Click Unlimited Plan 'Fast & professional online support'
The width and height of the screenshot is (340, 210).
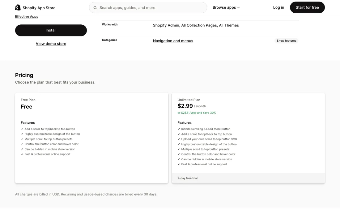click(x=204, y=164)
